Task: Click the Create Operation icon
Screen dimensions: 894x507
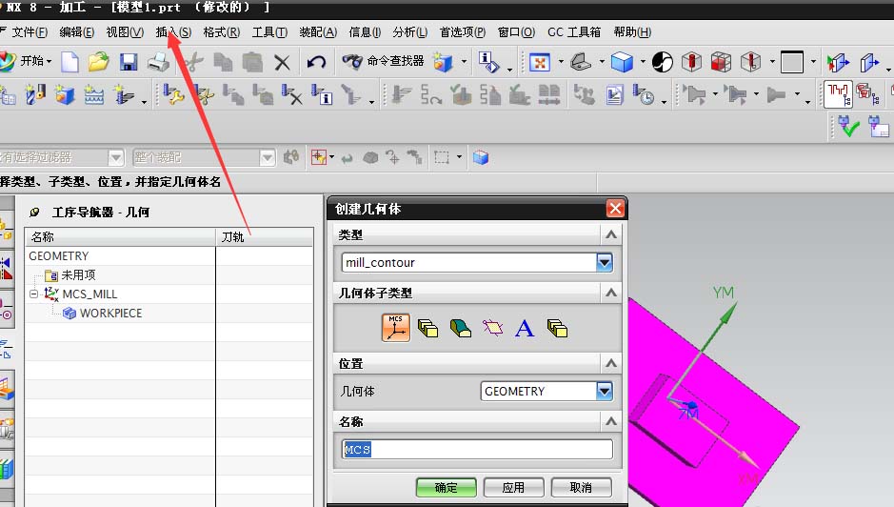Action: [124, 94]
